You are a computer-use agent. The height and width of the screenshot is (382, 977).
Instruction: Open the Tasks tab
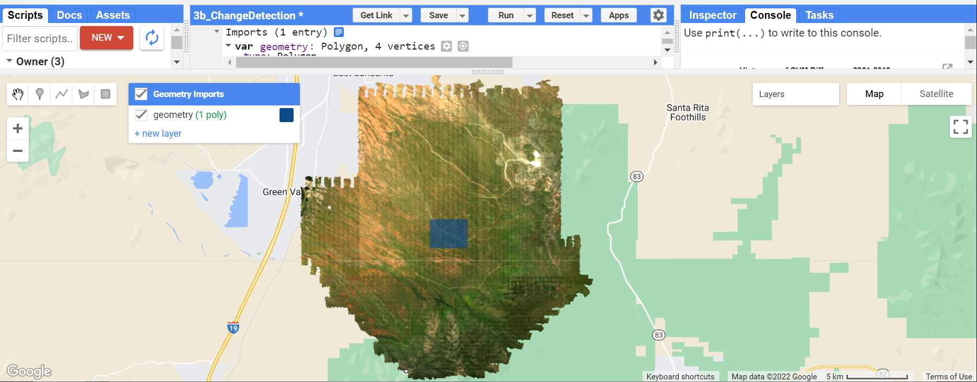click(819, 15)
